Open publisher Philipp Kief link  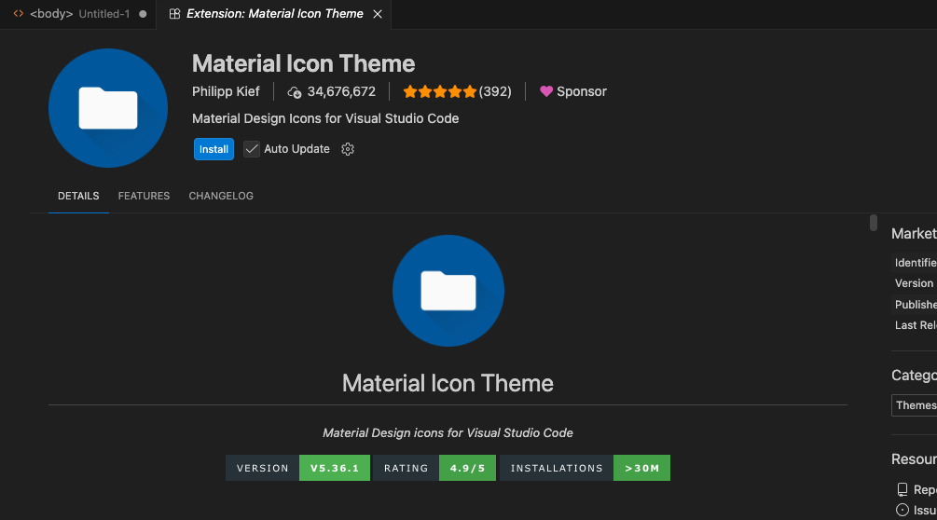(226, 91)
